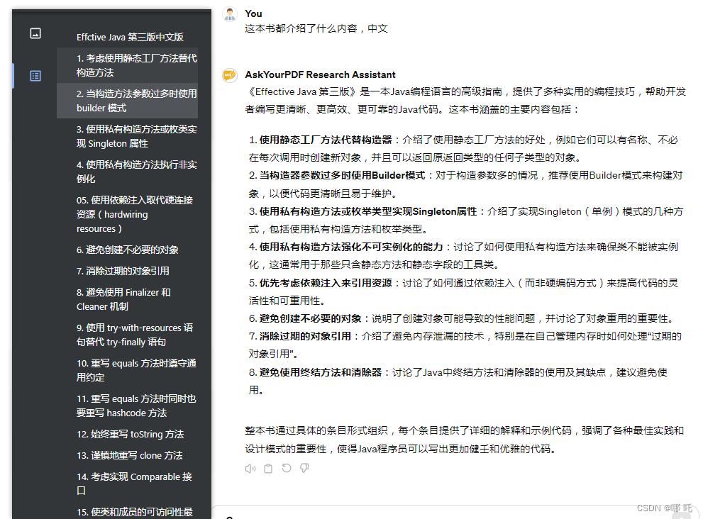Open chapter 8 about Finalizer 和 Cleaner
Viewport: 703px width, 519px height.
(x=127, y=299)
